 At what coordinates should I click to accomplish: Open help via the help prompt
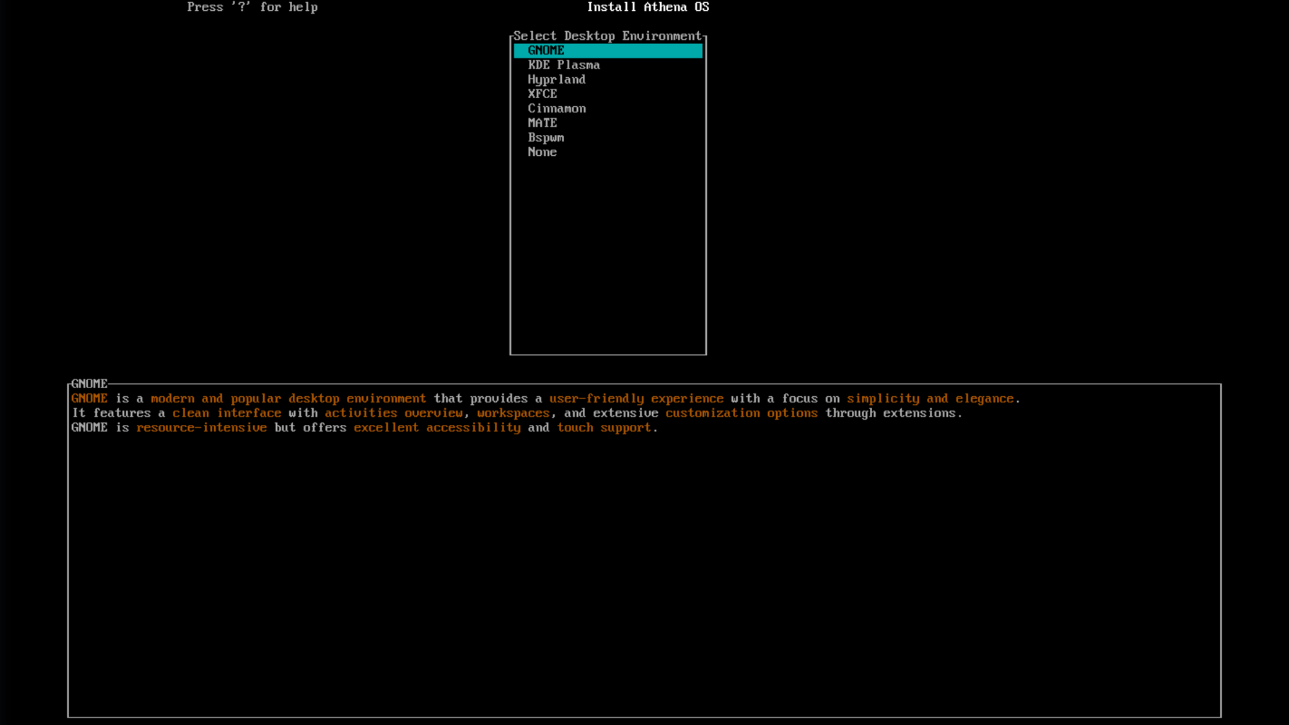pyautogui.click(x=252, y=7)
